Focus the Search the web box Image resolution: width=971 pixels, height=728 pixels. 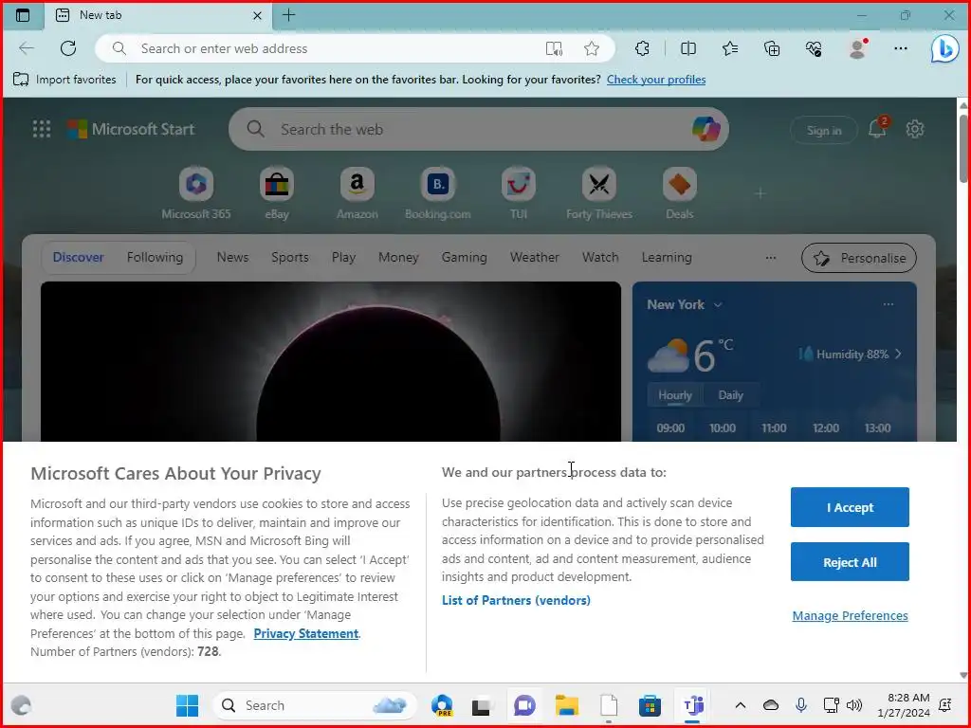[478, 129]
